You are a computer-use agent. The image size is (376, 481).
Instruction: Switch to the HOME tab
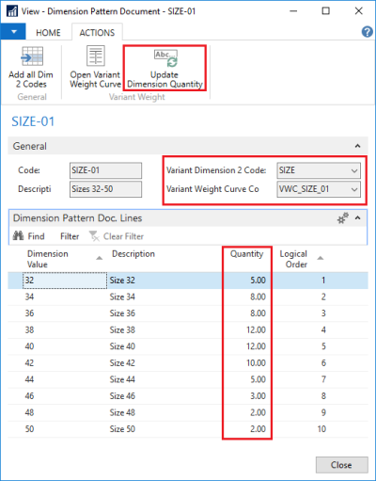point(48,33)
